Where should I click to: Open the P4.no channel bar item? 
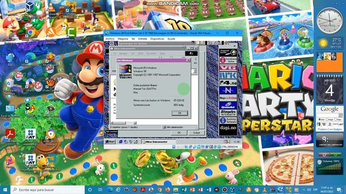point(228,82)
